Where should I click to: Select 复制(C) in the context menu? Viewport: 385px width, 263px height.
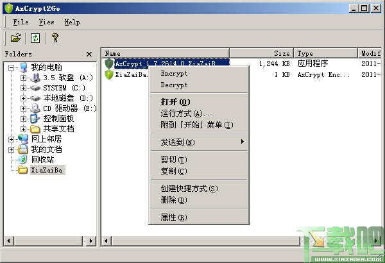pos(199,171)
